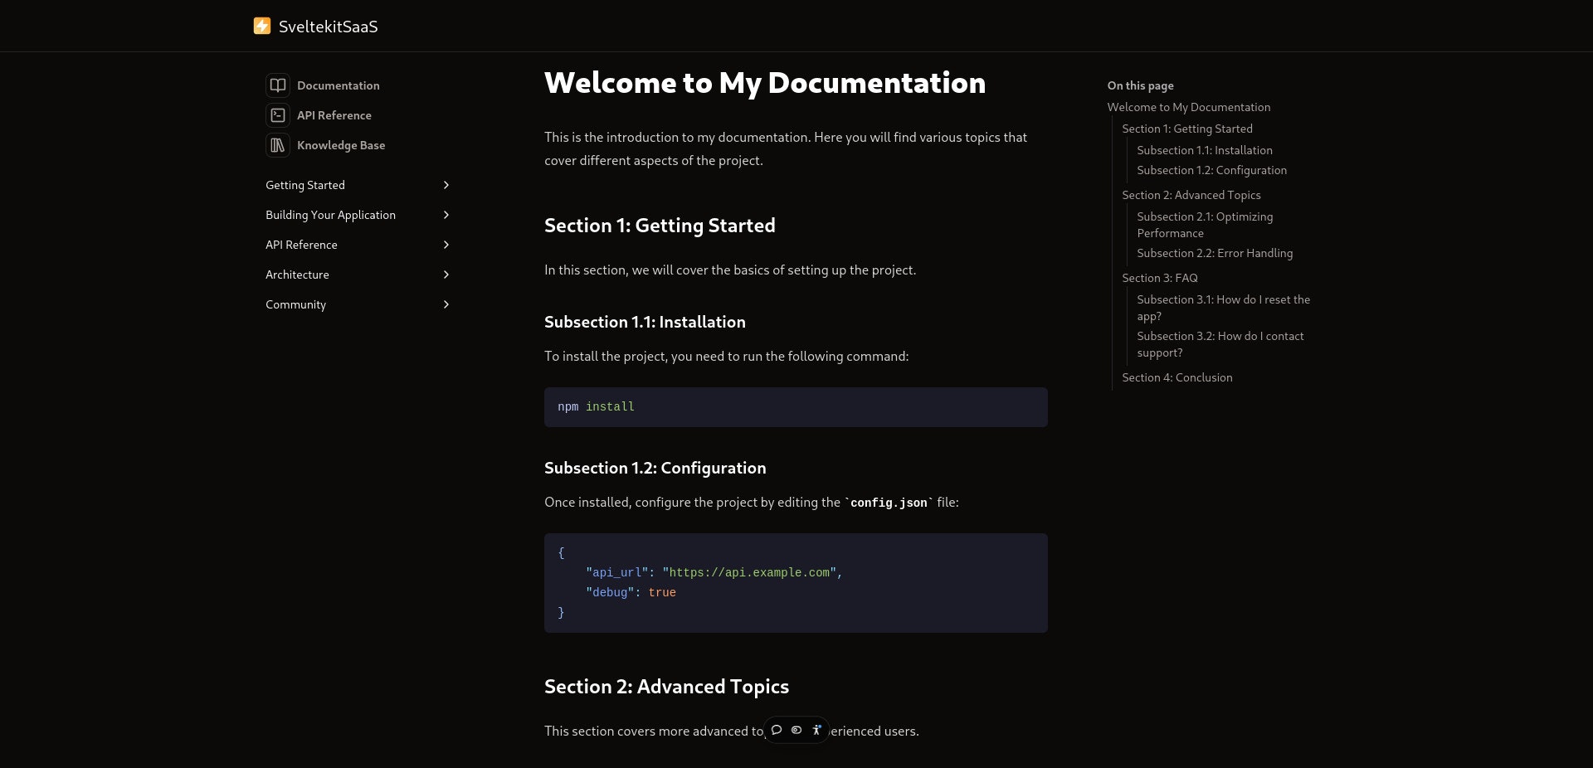Select the Building Your Application sidebar label
1593x768 pixels.
(330, 215)
